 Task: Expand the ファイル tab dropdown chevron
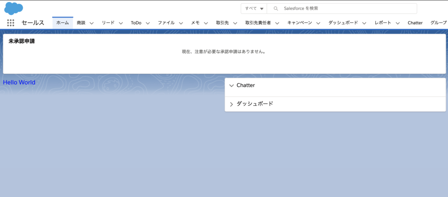coord(181,23)
